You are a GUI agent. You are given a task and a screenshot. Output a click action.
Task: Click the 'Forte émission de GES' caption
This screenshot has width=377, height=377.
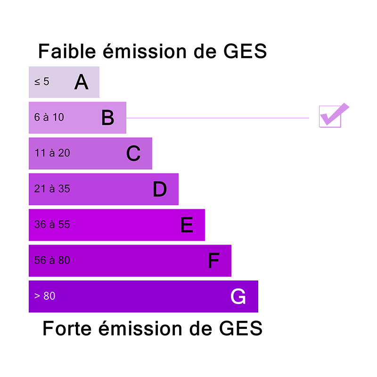152,328
